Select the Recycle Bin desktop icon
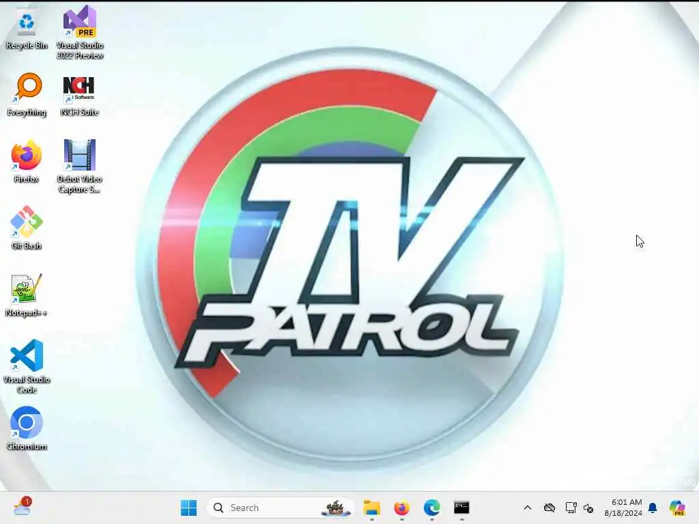The image size is (699, 524). tap(27, 29)
